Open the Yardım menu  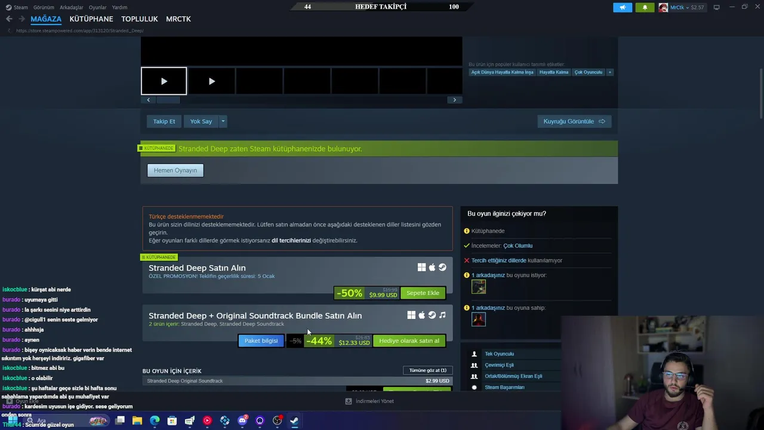click(x=119, y=7)
